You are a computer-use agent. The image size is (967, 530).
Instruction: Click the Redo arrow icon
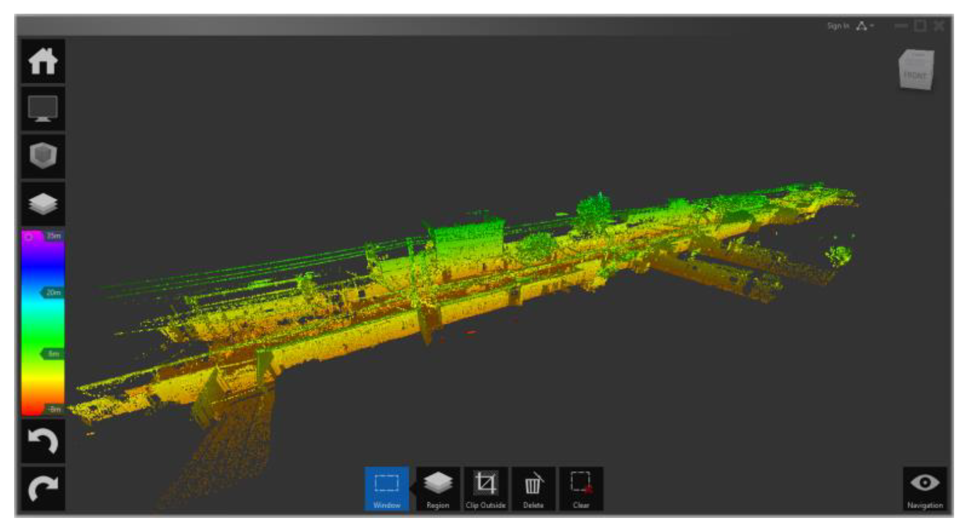coord(43,488)
